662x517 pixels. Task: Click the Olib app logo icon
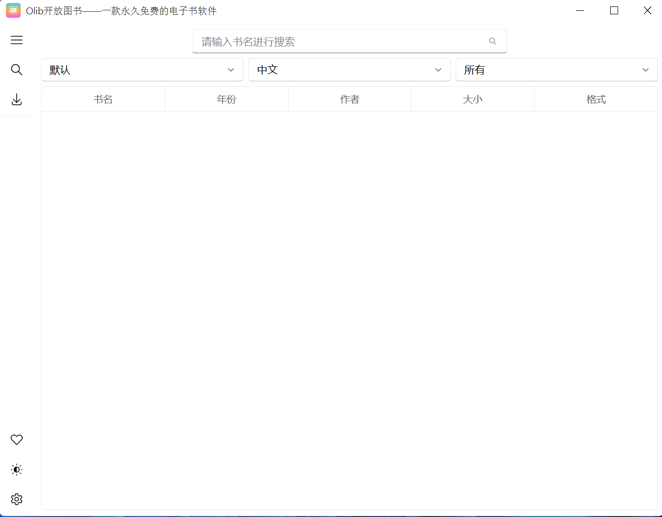coord(13,10)
